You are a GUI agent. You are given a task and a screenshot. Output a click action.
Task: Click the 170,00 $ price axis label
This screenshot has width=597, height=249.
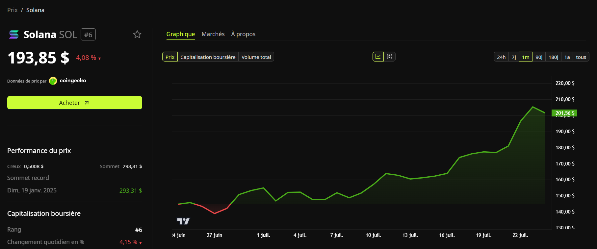coord(565,164)
